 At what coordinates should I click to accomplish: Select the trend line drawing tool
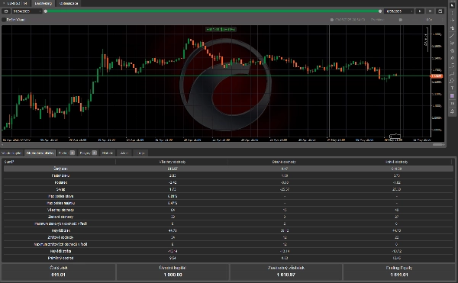452,36
